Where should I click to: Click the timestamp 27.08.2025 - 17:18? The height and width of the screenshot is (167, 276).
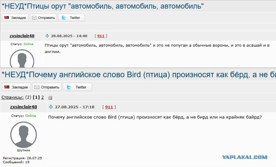coord(75,107)
